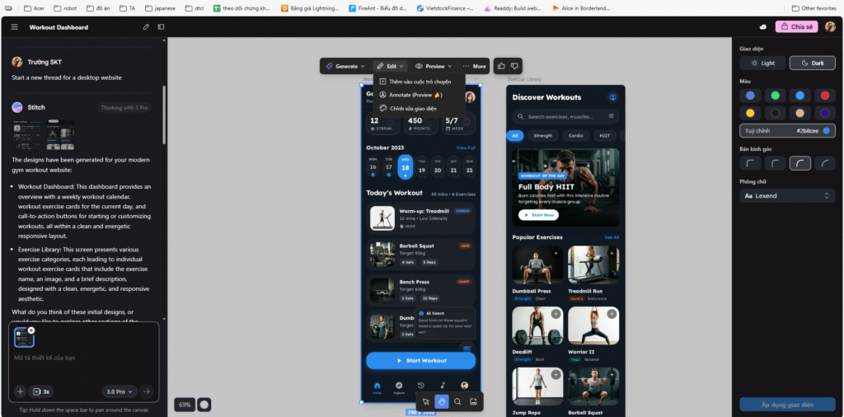Viewport: 844px width, 417px height.
Task: Click the thumbs up feedback icon
Action: pos(501,66)
